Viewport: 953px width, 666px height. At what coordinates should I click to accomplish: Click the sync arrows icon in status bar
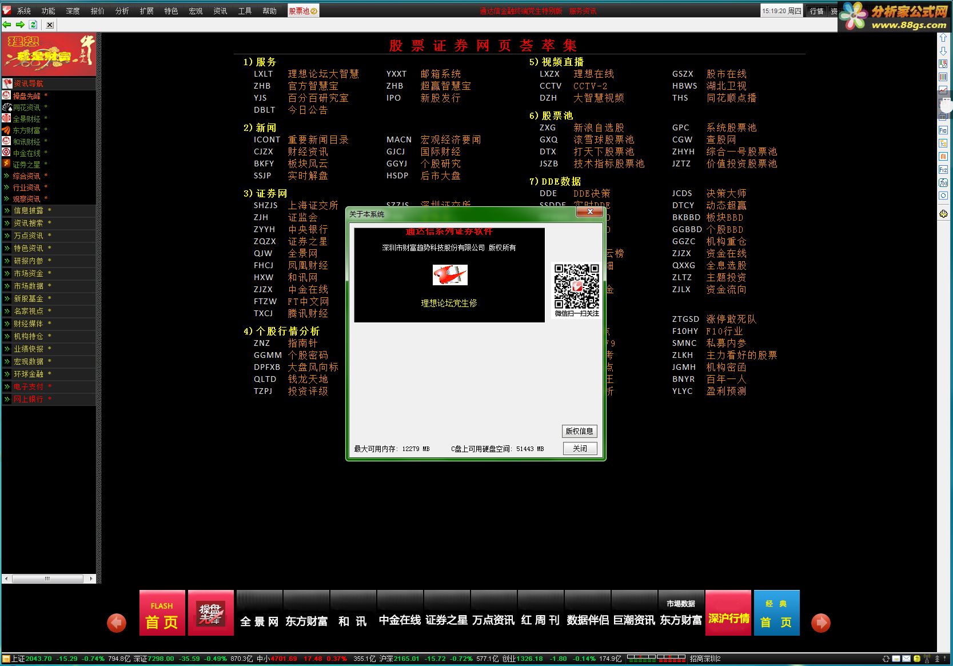coord(886,659)
